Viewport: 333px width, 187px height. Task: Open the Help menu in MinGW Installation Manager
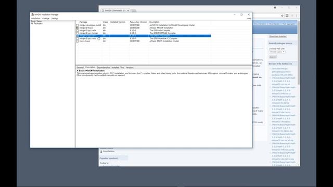[x=249, y=19]
